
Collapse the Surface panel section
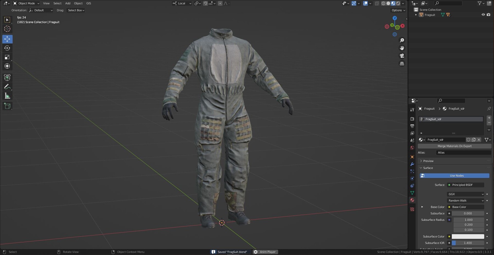(x=427, y=168)
